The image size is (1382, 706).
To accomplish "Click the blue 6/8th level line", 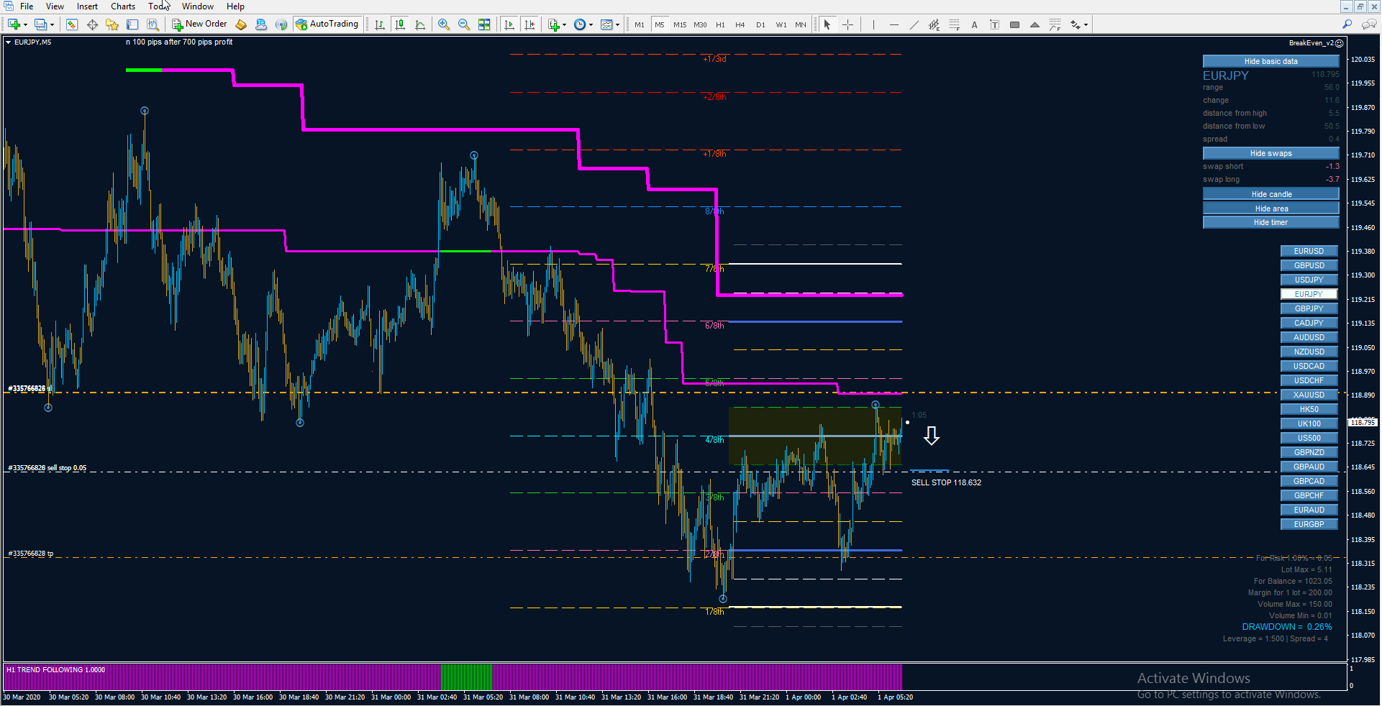I will pos(815,321).
